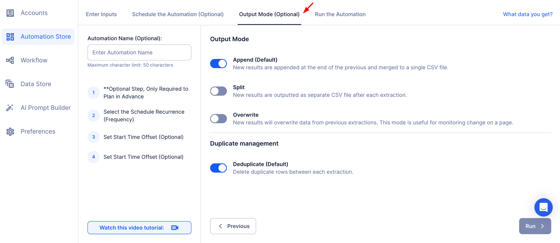The width and height of the screenshot is (560, 243).
Task: Go to Run the Automation tab
Action: click(340, 14)
